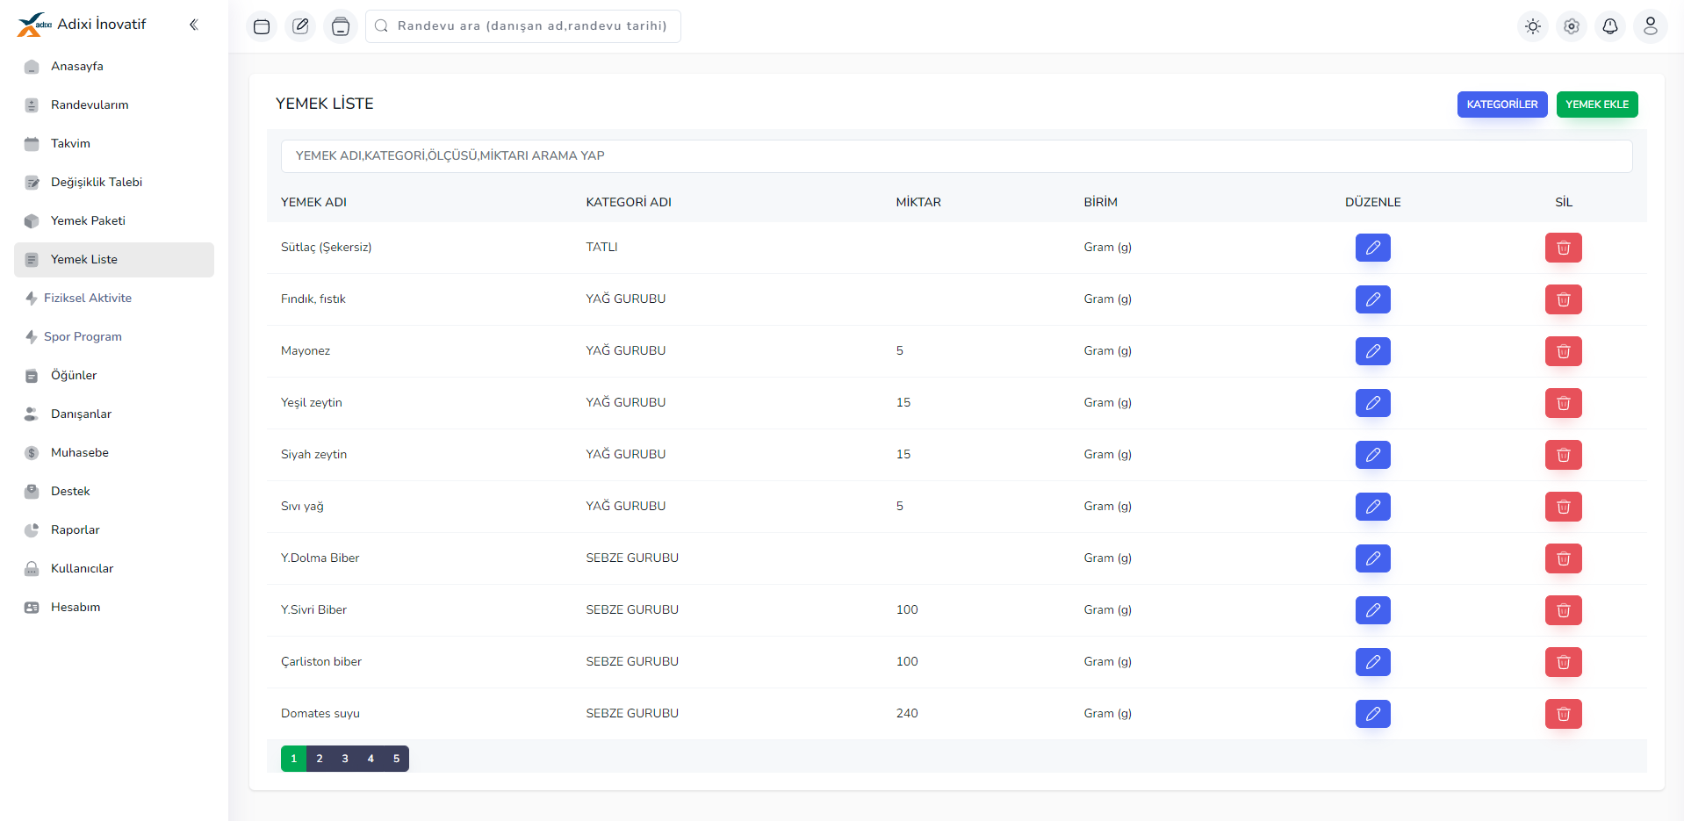This screenshot has width=1684, height=821.
Task: Edit the Çarliston biber row
Action: 1373,662
